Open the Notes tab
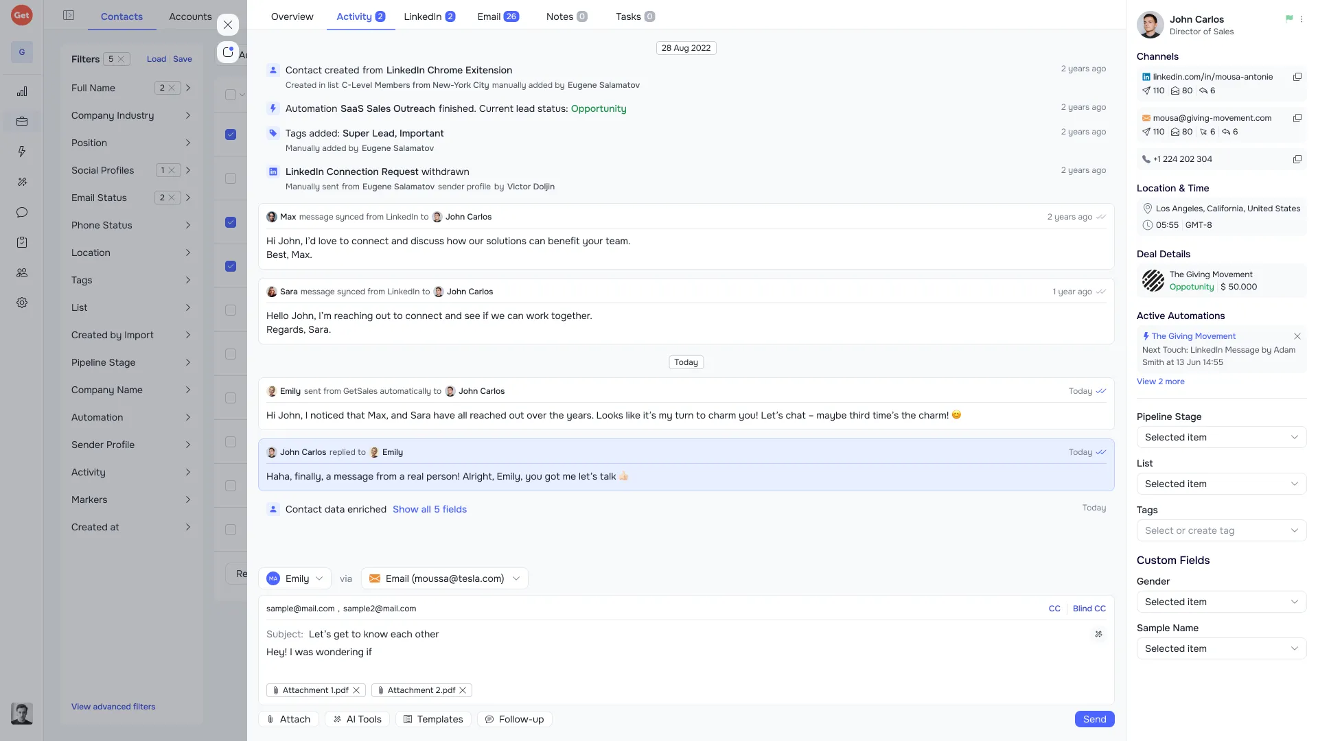The height and width of the screenshot is (741, 1318). 566,16
